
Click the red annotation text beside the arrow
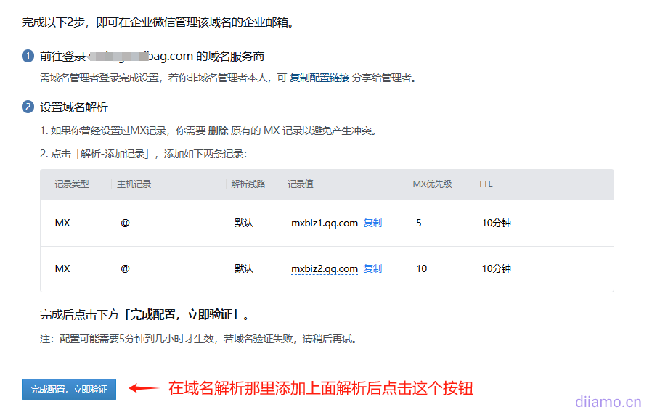[320, 388]
